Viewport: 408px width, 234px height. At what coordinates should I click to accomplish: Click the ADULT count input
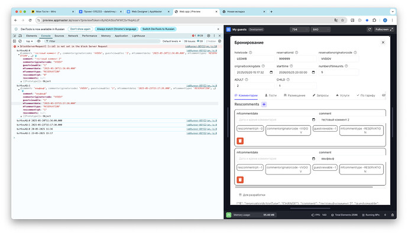pos(254,86)
